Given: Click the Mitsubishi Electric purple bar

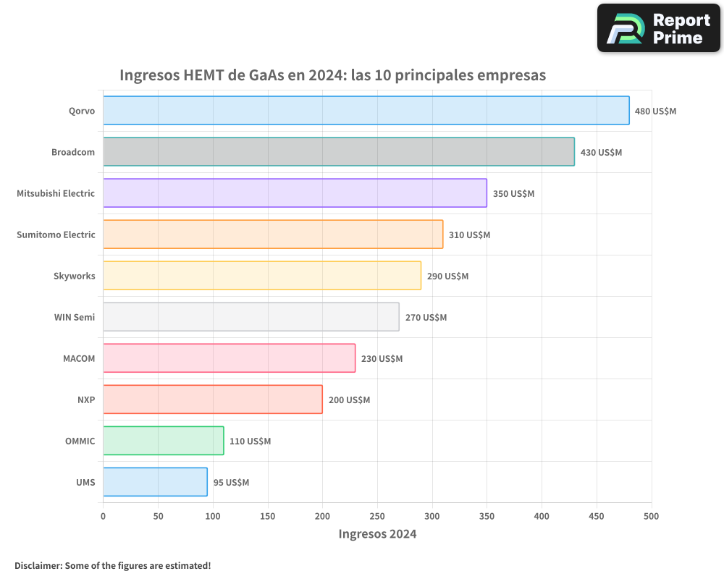Looking at the screenshot, I should 295,193.
